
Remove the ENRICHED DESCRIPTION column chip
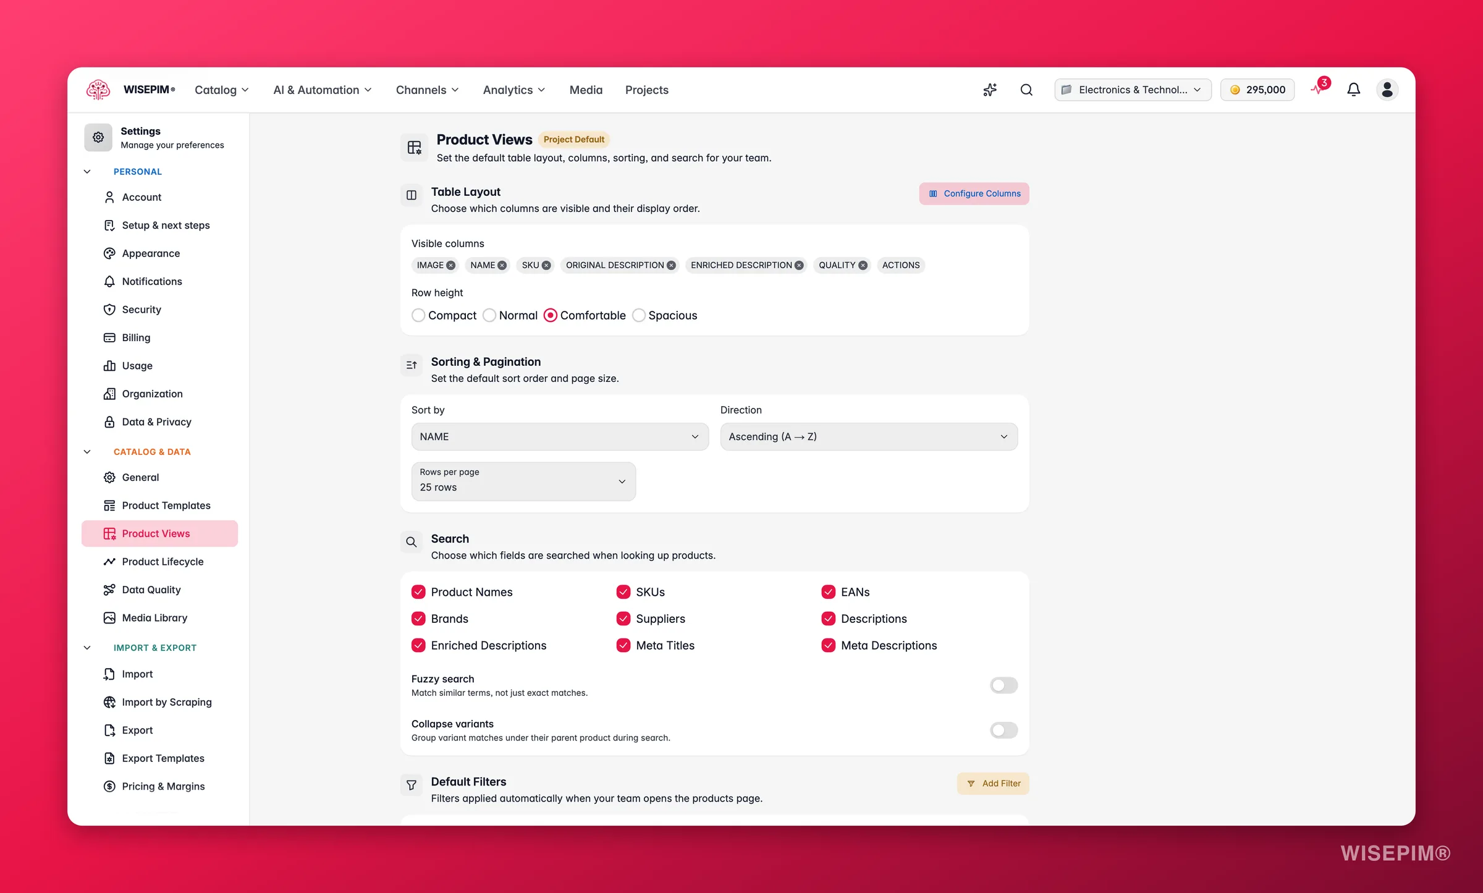click(799, 265)
